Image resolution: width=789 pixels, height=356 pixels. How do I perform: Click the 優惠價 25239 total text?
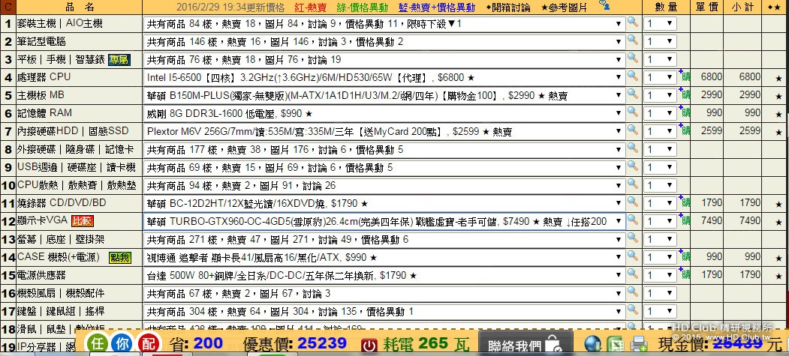(295, 344)
